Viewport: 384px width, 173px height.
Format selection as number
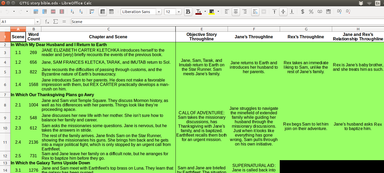click(x=320, y=12)
